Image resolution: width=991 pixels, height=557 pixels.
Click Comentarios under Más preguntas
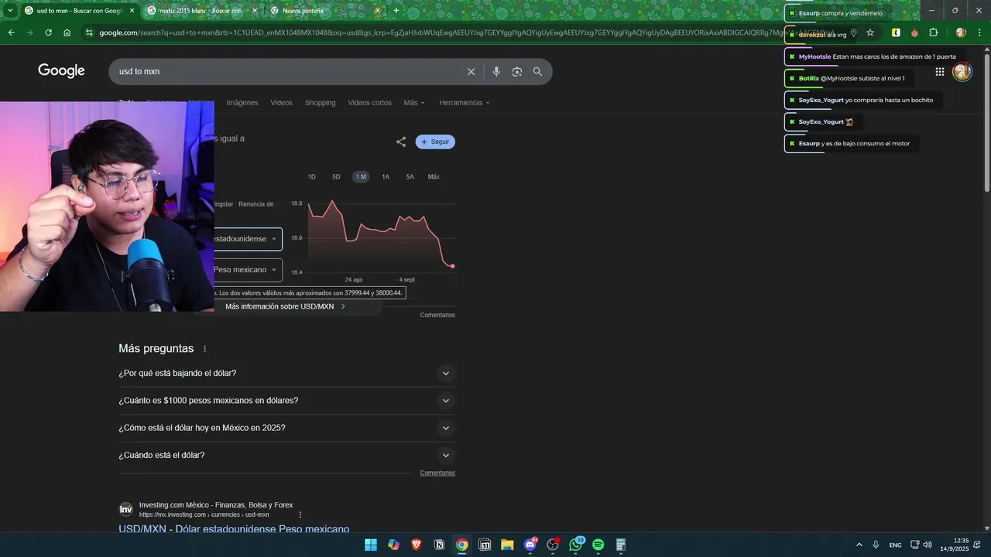point(437,473)
